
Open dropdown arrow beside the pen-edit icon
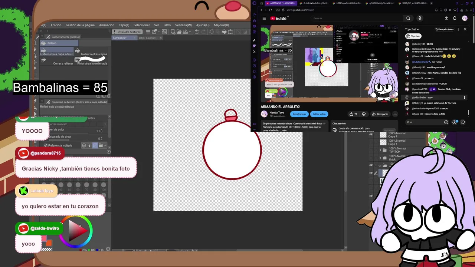[159, 32]
